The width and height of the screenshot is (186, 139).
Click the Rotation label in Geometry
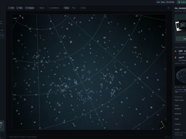click(178, 109)
